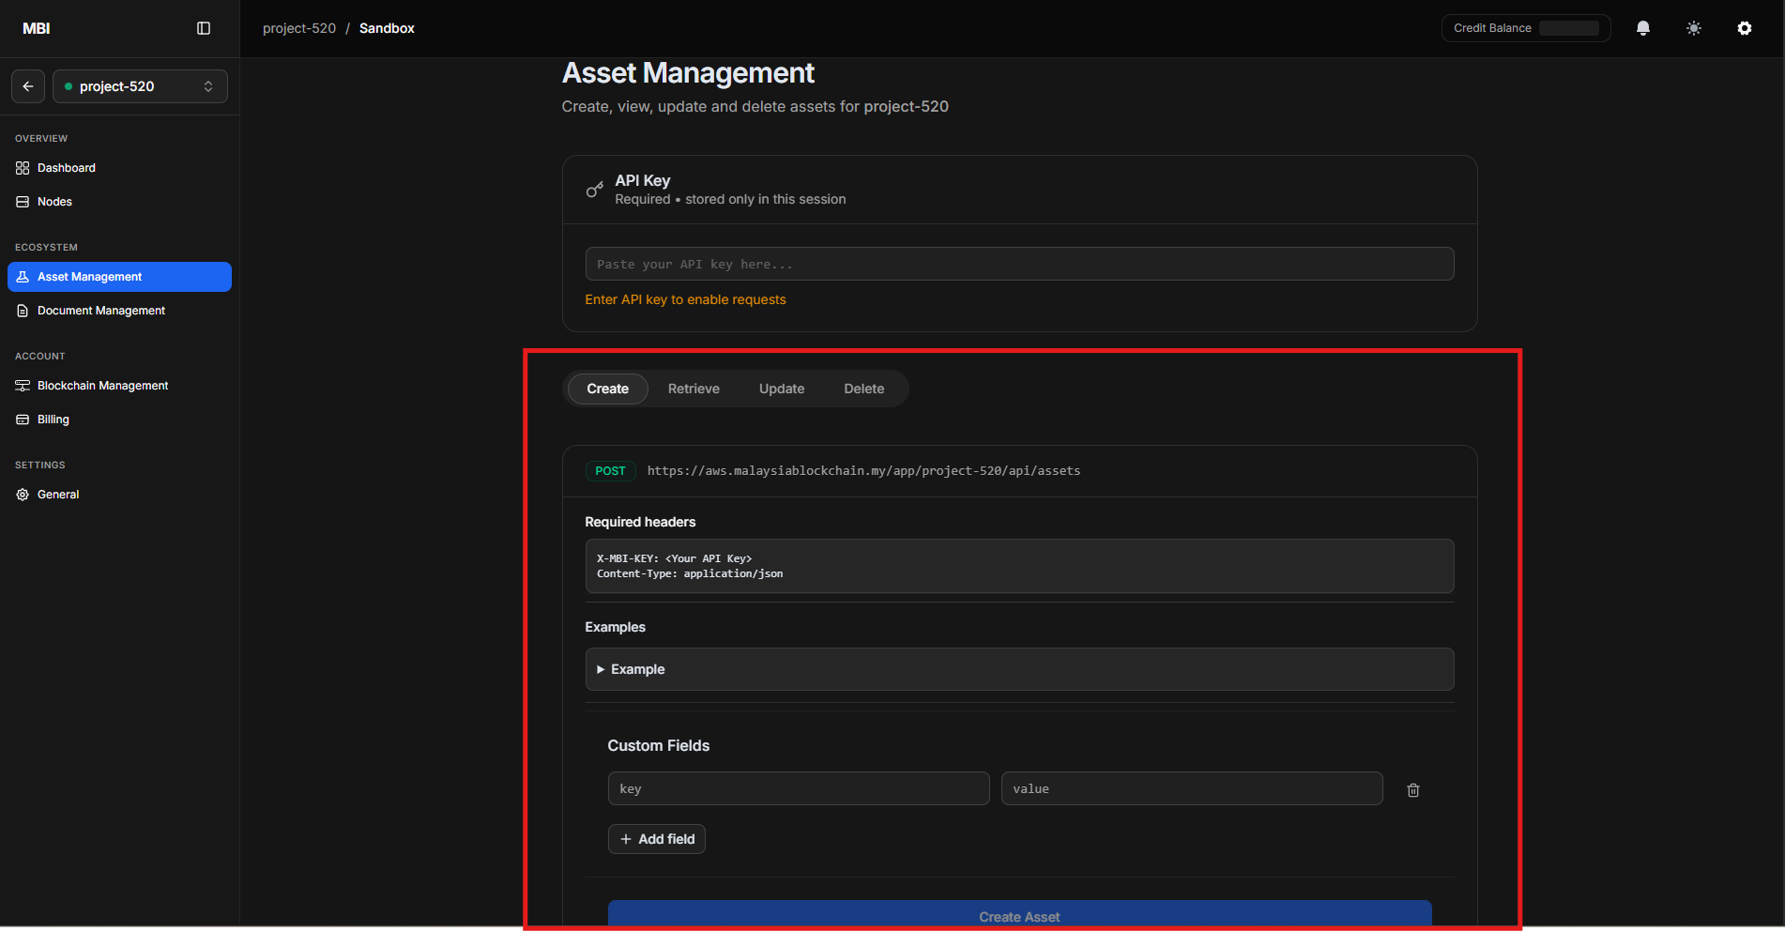Delete custom field with trash icon
This screenshot has width=1785, height=931.
[1412, 790]
